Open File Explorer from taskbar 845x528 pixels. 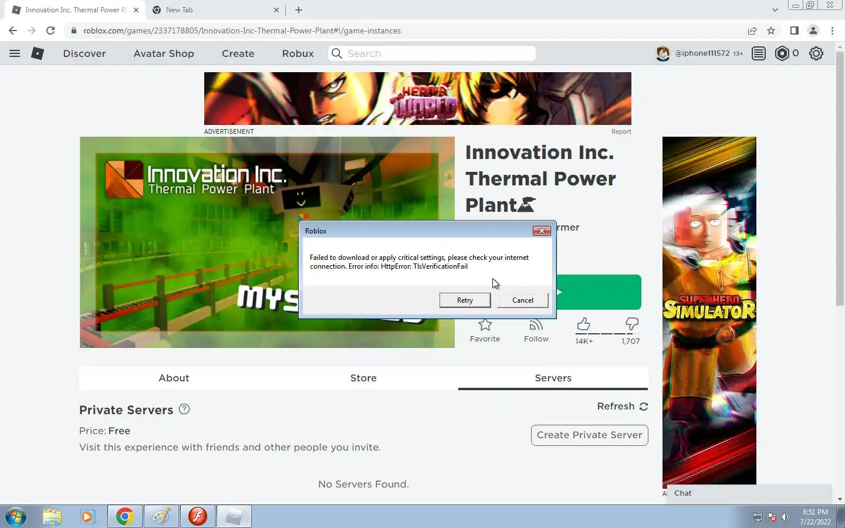click(x=52, y=517)
